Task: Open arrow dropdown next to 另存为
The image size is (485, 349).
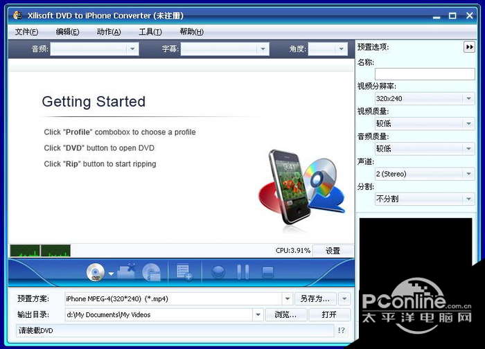Action: tap(344, 298)
